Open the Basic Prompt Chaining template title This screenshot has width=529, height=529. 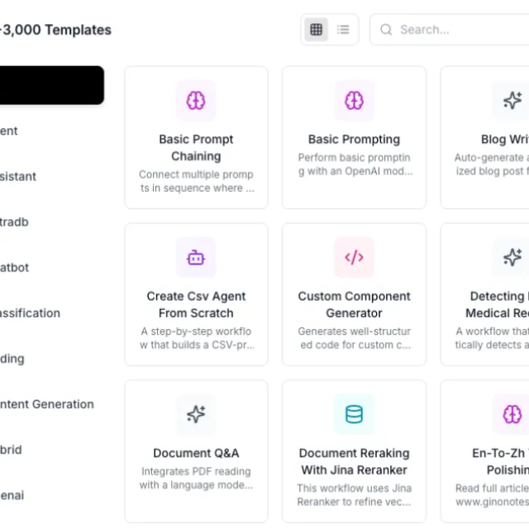[x=196, y=147]
